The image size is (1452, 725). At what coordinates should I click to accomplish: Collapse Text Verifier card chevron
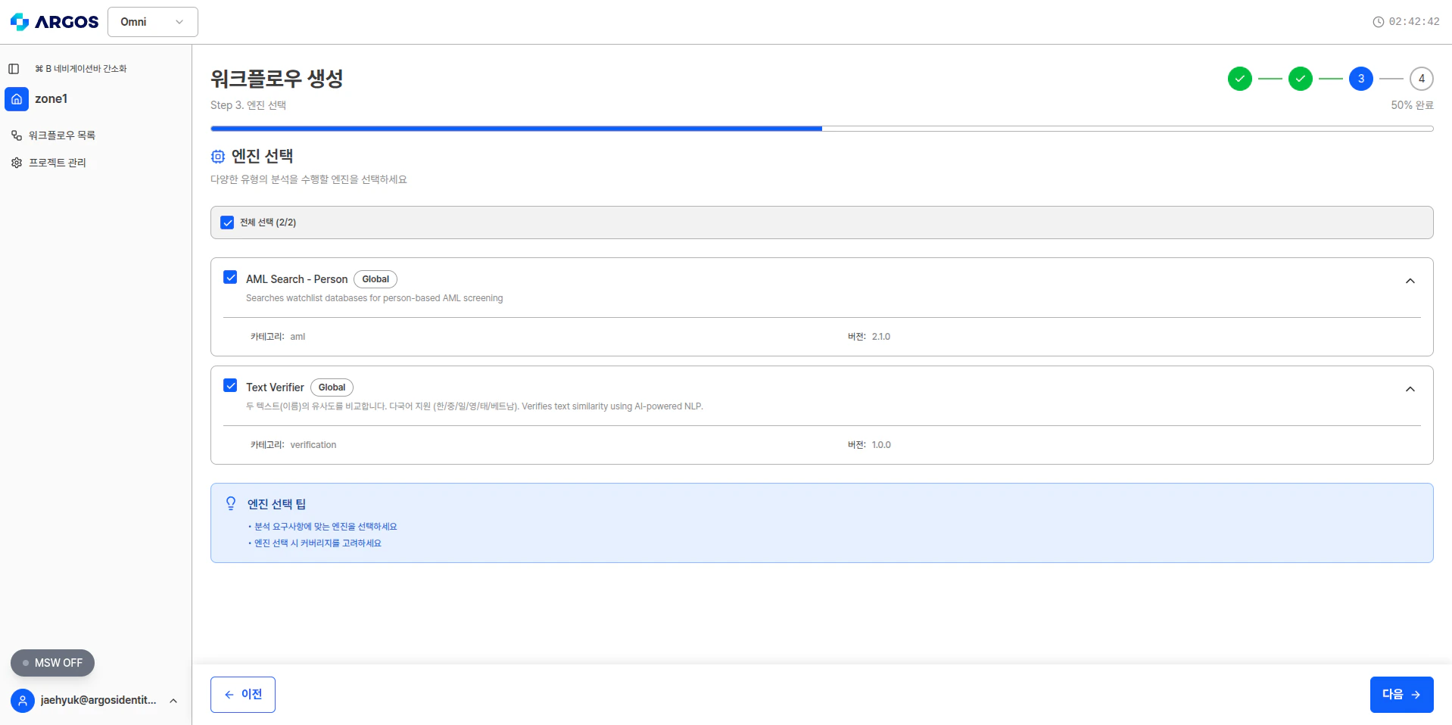[1410, 389]
